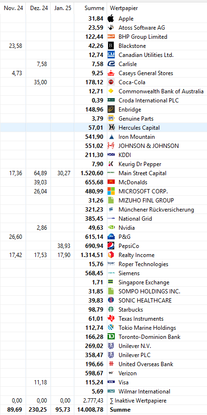Select the Wilmar International name
Screen dimensions: 207x415
click(x=144, y=392)
